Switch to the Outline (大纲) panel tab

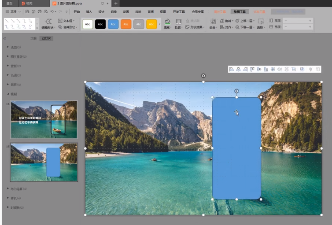coord(33,38)
